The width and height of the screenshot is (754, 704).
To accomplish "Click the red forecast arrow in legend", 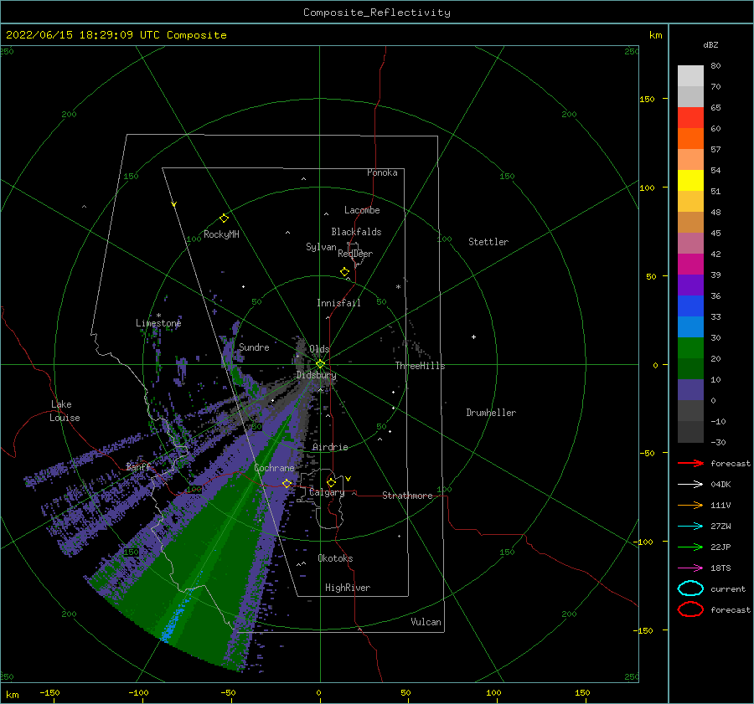I will coord(690,463).
